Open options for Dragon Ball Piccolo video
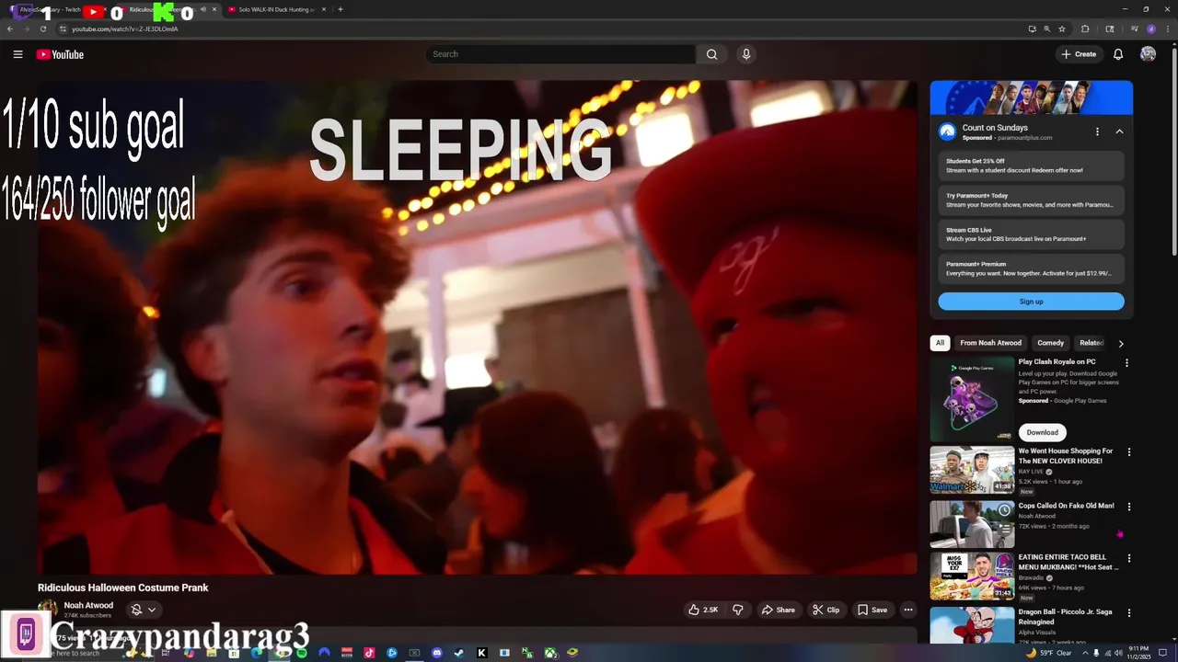 click(x=1129, y=612)
